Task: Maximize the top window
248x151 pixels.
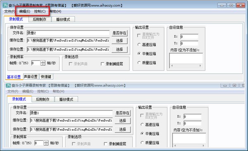Action: (231, 5)
